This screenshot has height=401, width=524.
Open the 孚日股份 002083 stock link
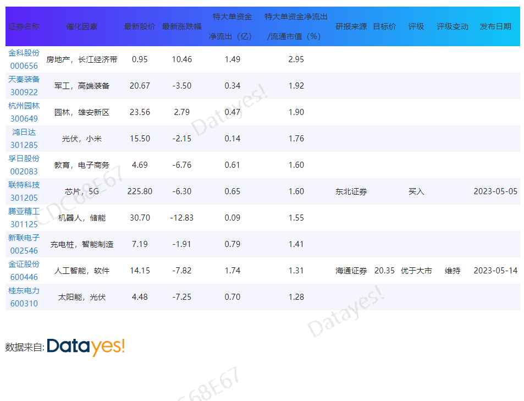click(x=24, y=165)
